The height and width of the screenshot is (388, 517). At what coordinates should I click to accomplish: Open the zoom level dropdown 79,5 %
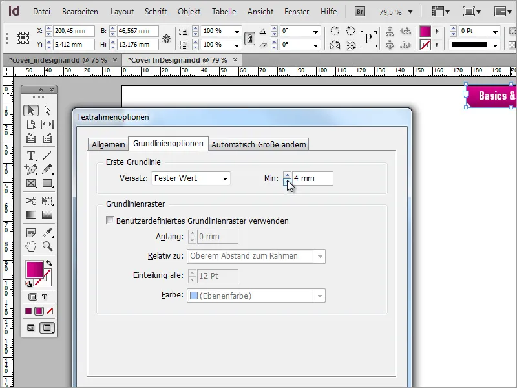click(x=410, y=12)
